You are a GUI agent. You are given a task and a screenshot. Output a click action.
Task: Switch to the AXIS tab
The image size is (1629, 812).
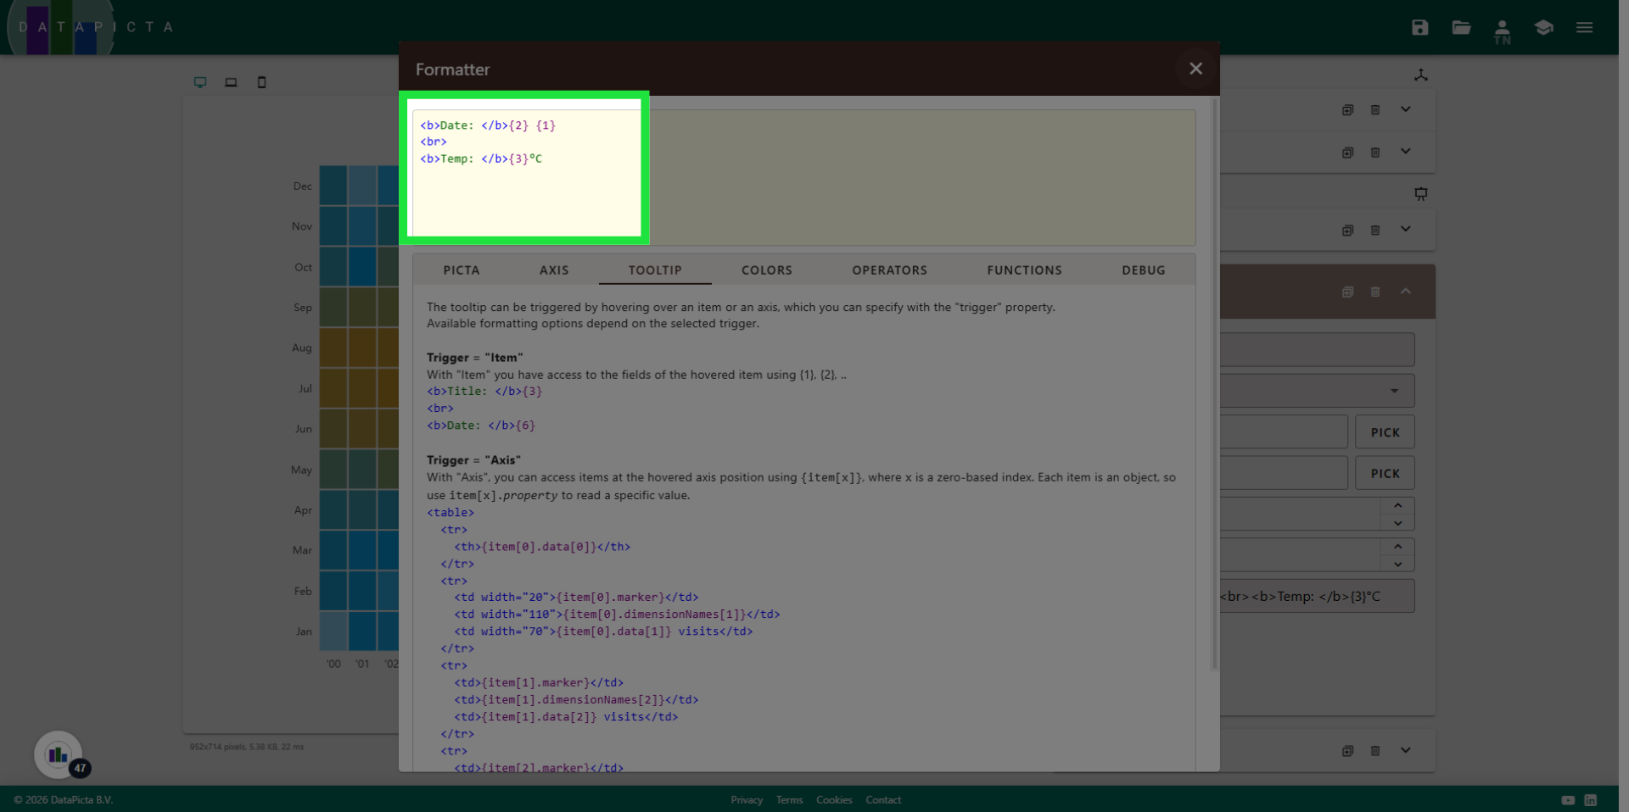[554, 270]
